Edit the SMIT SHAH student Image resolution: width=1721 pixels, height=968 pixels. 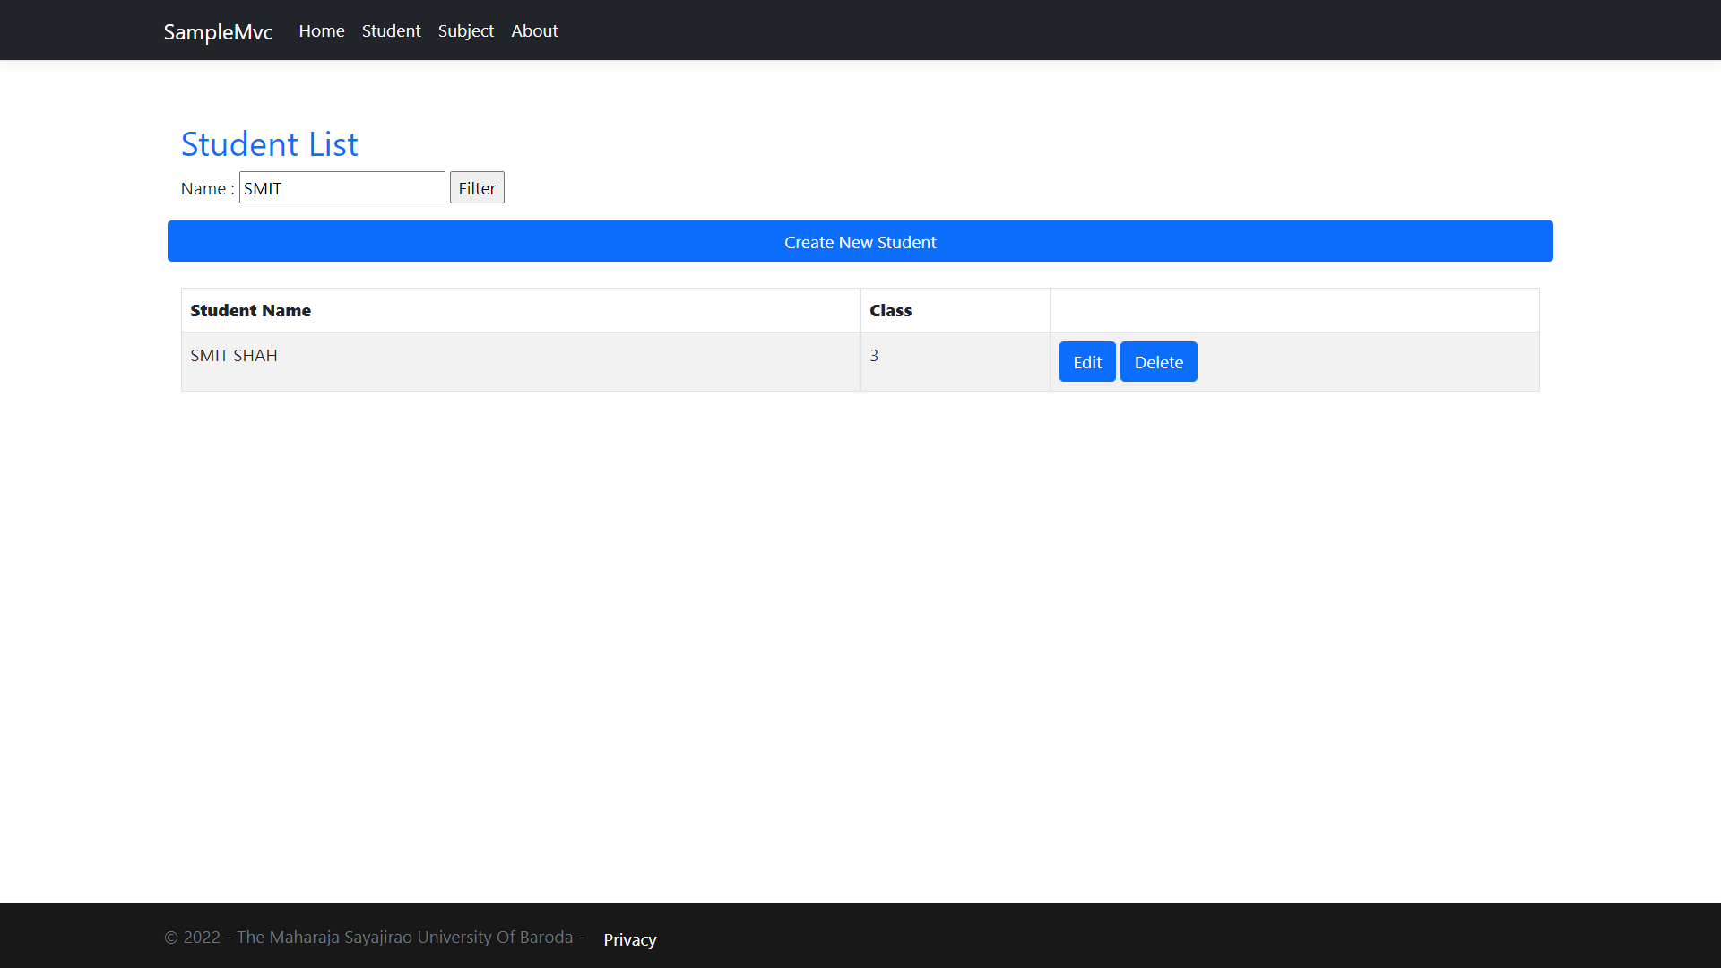[1086, 361]
